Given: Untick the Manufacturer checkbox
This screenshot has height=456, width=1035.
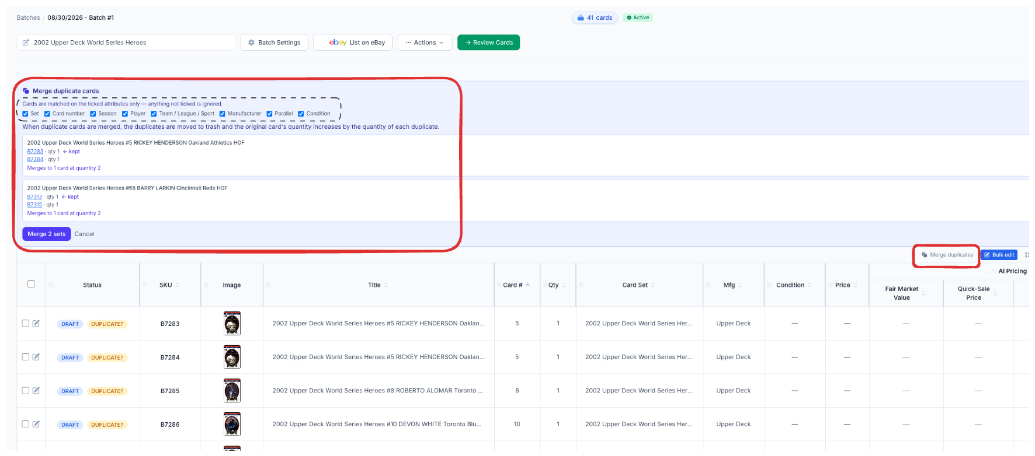Looking at the screenshot, I should [223, 114].
